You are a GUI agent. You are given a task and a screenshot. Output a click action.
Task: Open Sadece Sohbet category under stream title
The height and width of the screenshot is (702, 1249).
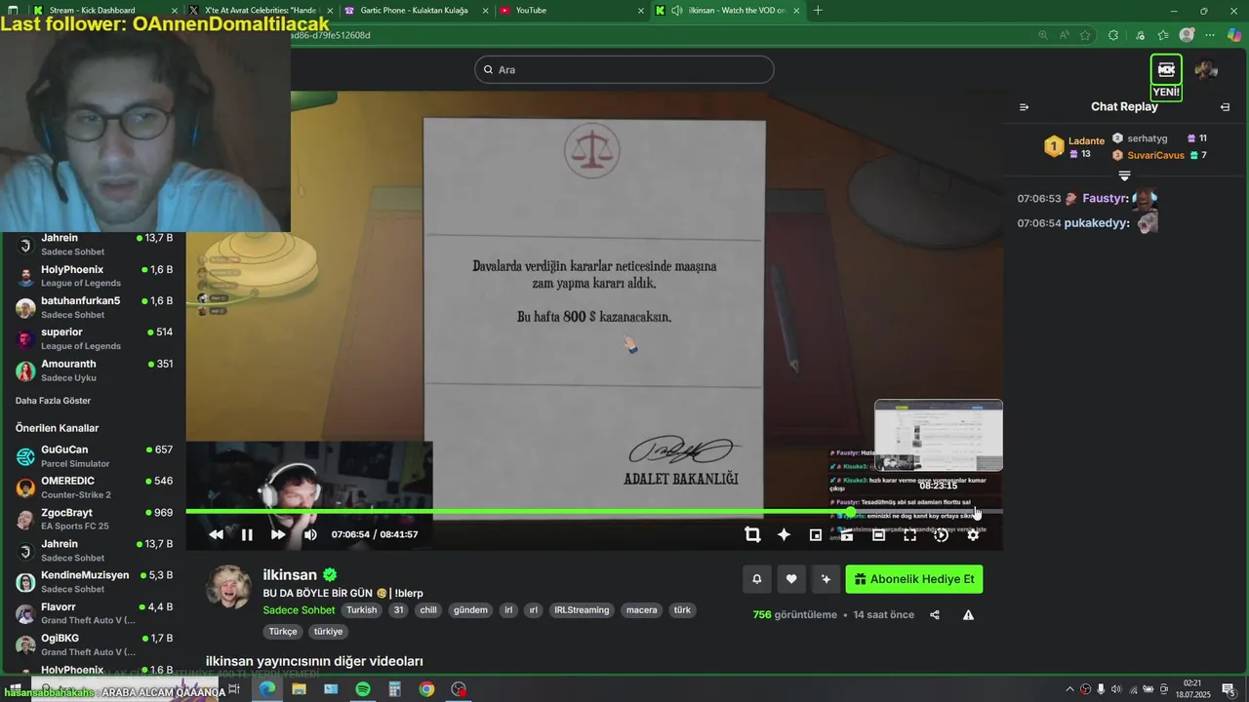(299, 610)
